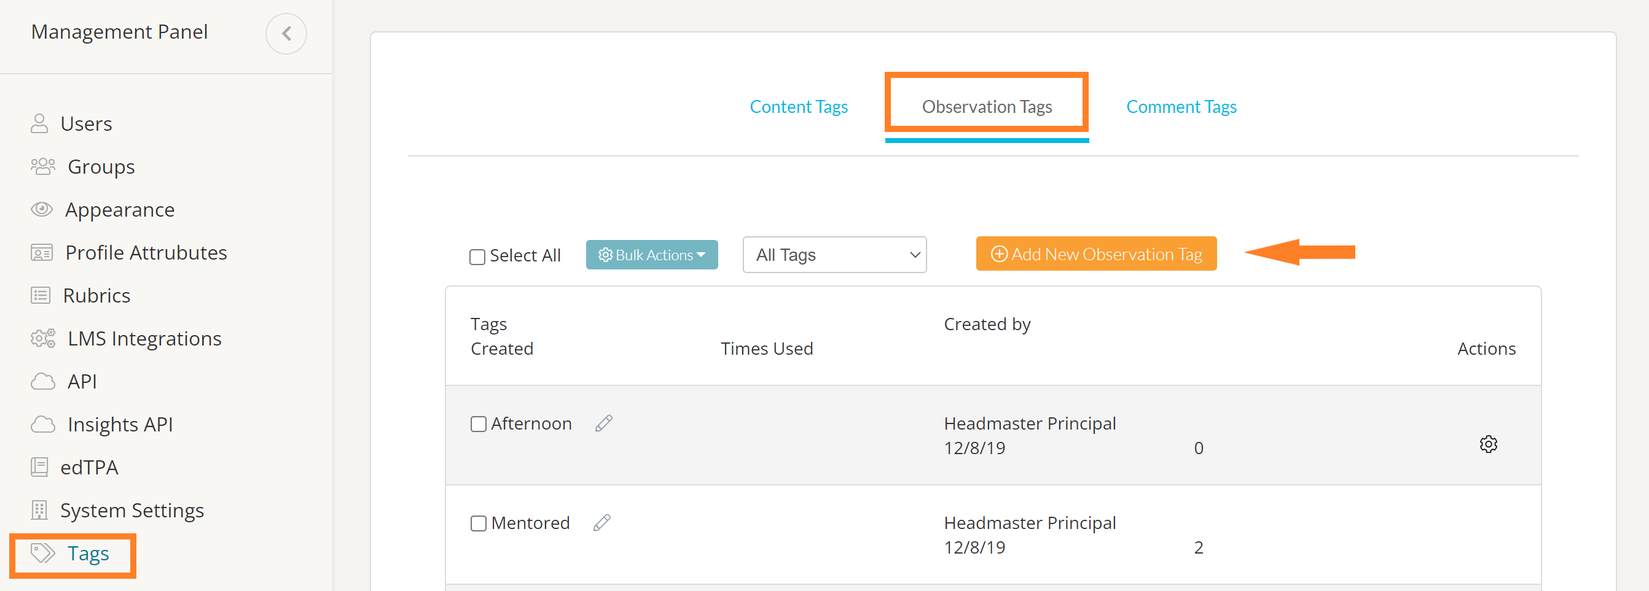
Task: Click Add New Observation Tag button
Action: pyautogui.click(x=1096, y=254)
